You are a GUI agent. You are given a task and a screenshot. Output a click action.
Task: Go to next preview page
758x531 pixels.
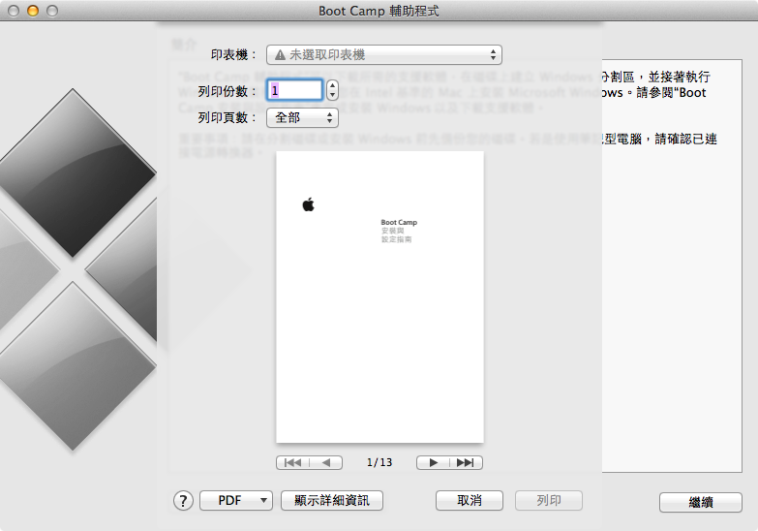point(433,463)
